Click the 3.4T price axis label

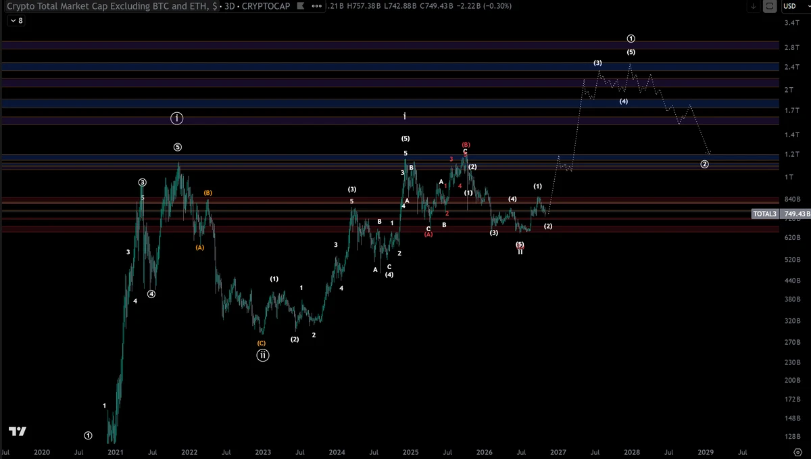[792, 23]
